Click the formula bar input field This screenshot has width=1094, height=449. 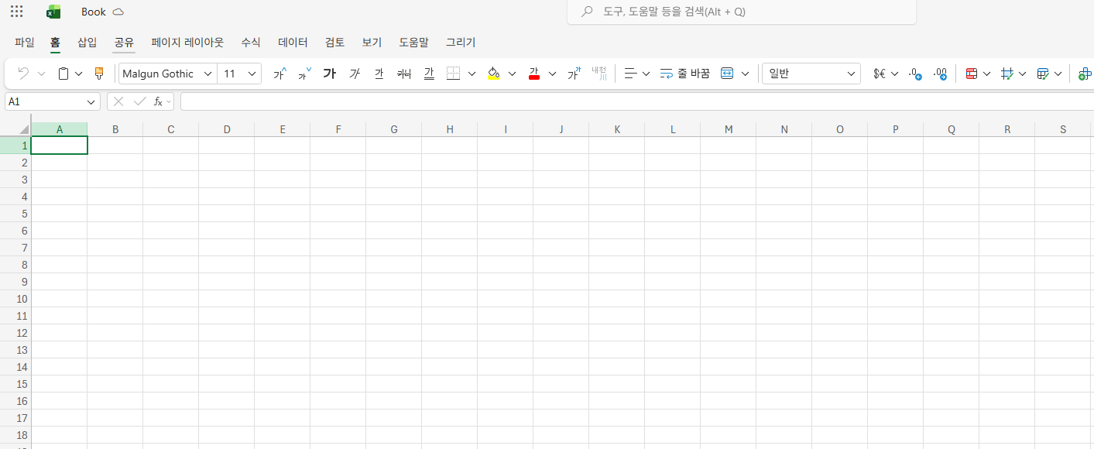(636, 101)
